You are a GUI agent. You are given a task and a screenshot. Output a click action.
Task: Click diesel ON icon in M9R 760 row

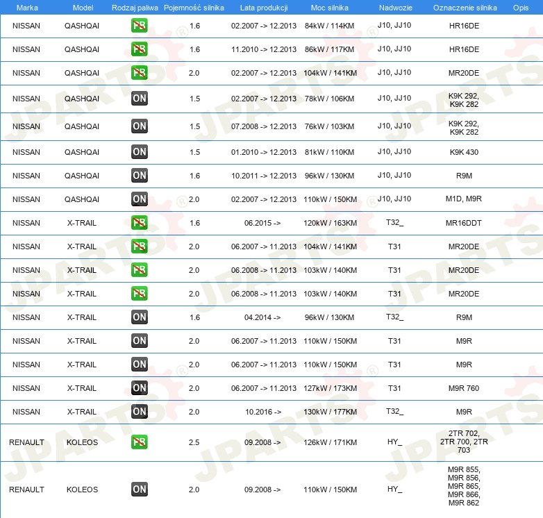[139, 388]
